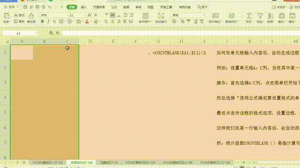Click the Search (查找) button

[x=202, y=7]
